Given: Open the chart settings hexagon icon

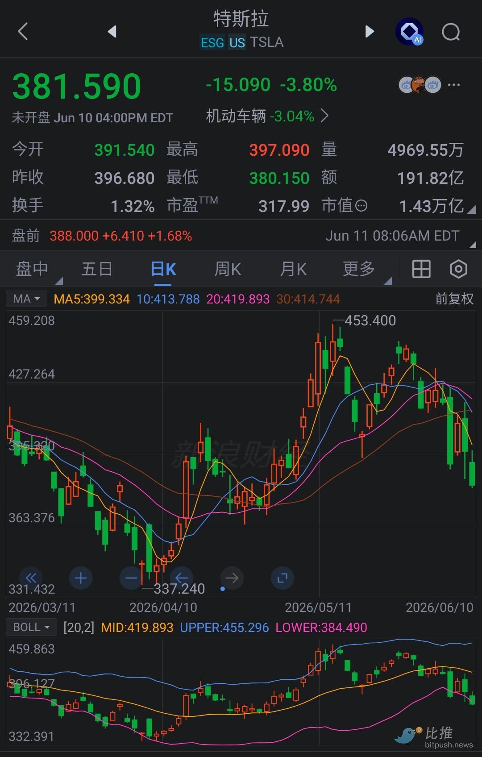Looking at the screenshot, I should [458, 269].
